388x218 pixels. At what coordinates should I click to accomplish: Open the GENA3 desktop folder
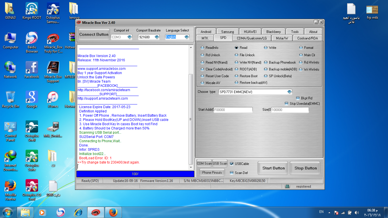point(10,11)
